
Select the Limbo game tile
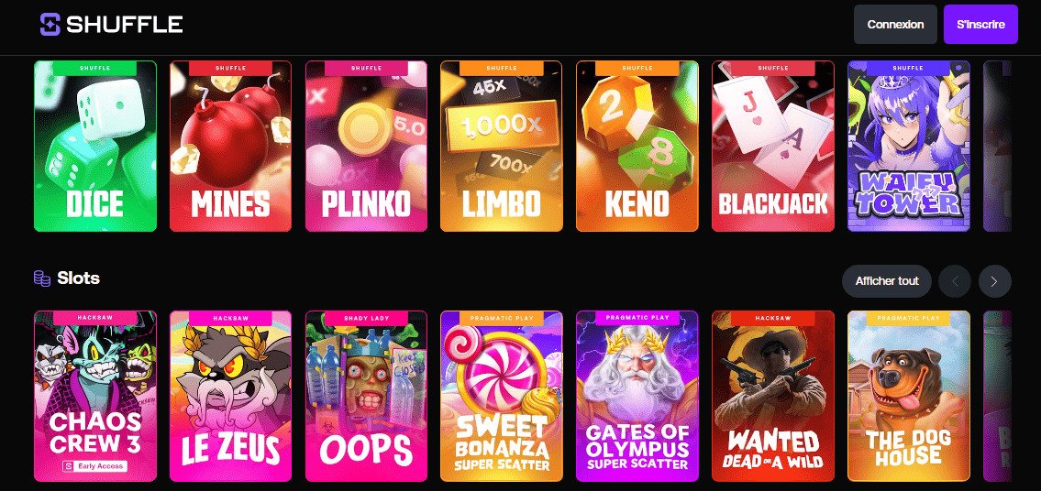pos(502,146)
